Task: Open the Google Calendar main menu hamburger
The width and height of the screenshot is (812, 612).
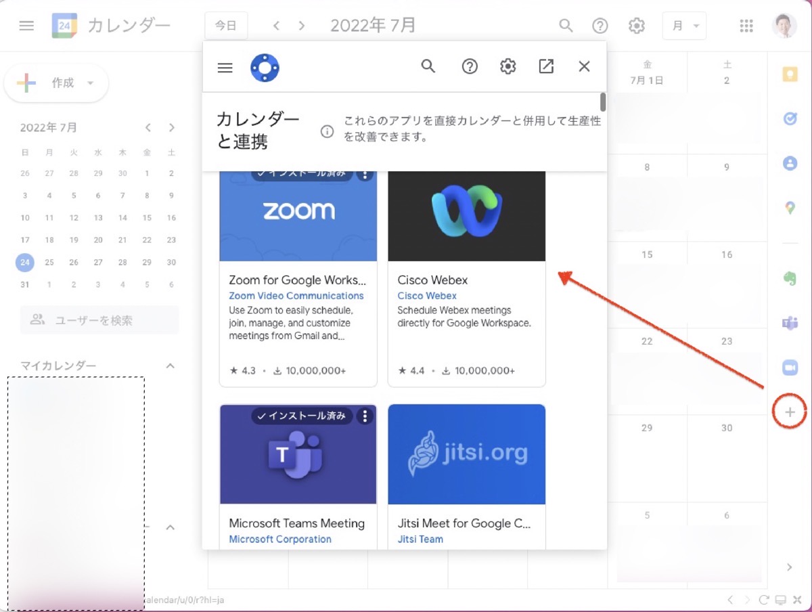Action: coord(26,26)
